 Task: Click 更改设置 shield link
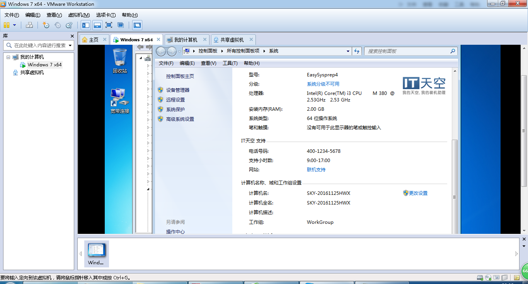click(x=418, y=193)
